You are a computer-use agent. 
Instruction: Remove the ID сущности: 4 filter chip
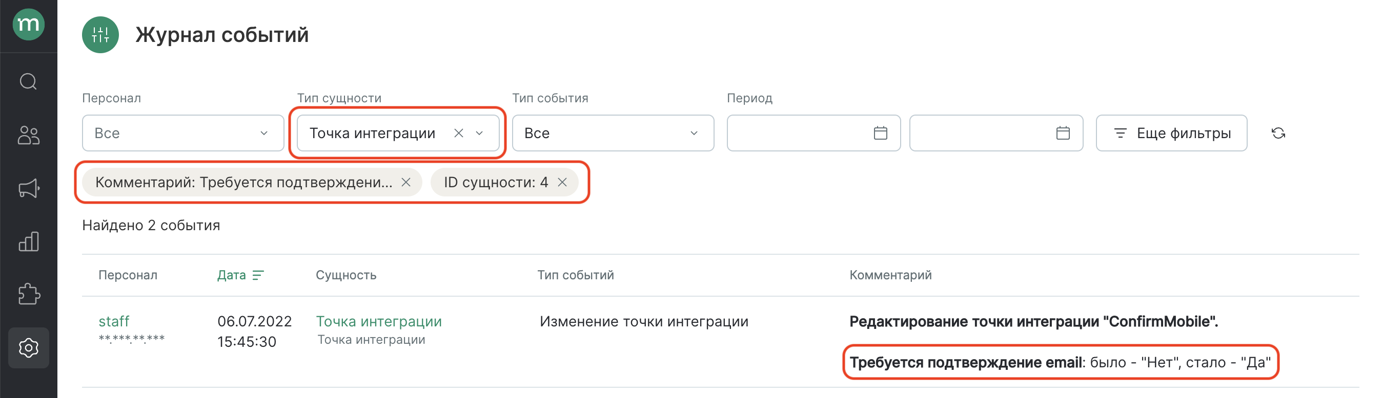coord(562,182)
